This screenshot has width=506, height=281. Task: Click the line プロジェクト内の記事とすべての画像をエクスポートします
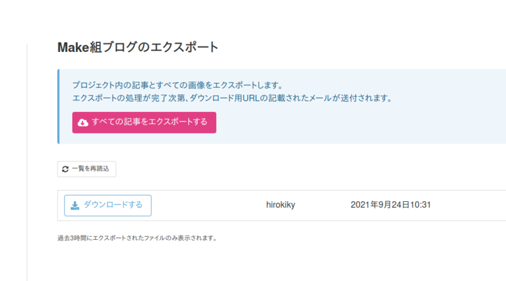point(178,85)
